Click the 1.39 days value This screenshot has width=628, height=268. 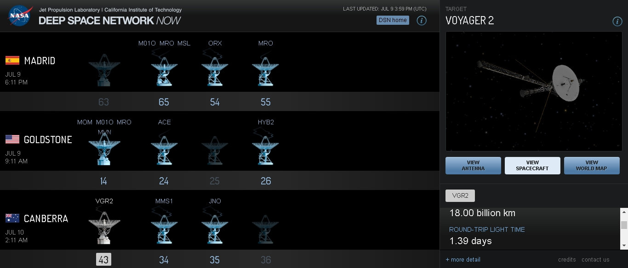point(470,241)
